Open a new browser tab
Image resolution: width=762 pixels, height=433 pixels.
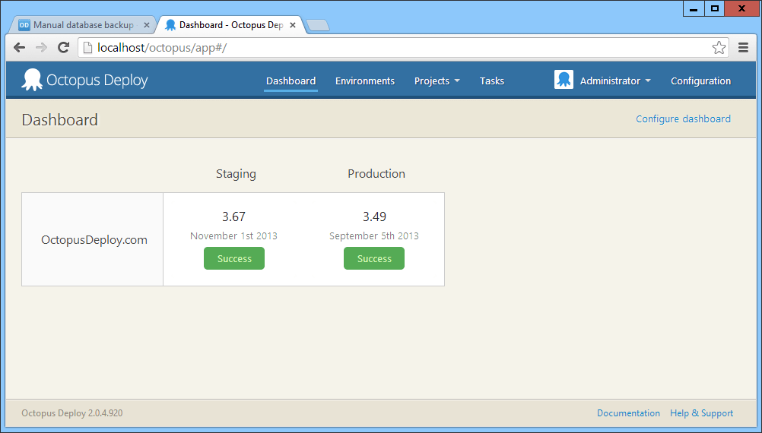(x=317, y=26)
